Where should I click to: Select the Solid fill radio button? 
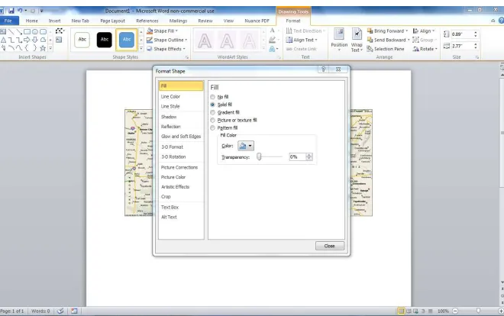(x=212, y=105)
